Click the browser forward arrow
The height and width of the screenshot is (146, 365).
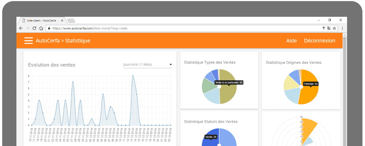(27, 28)
